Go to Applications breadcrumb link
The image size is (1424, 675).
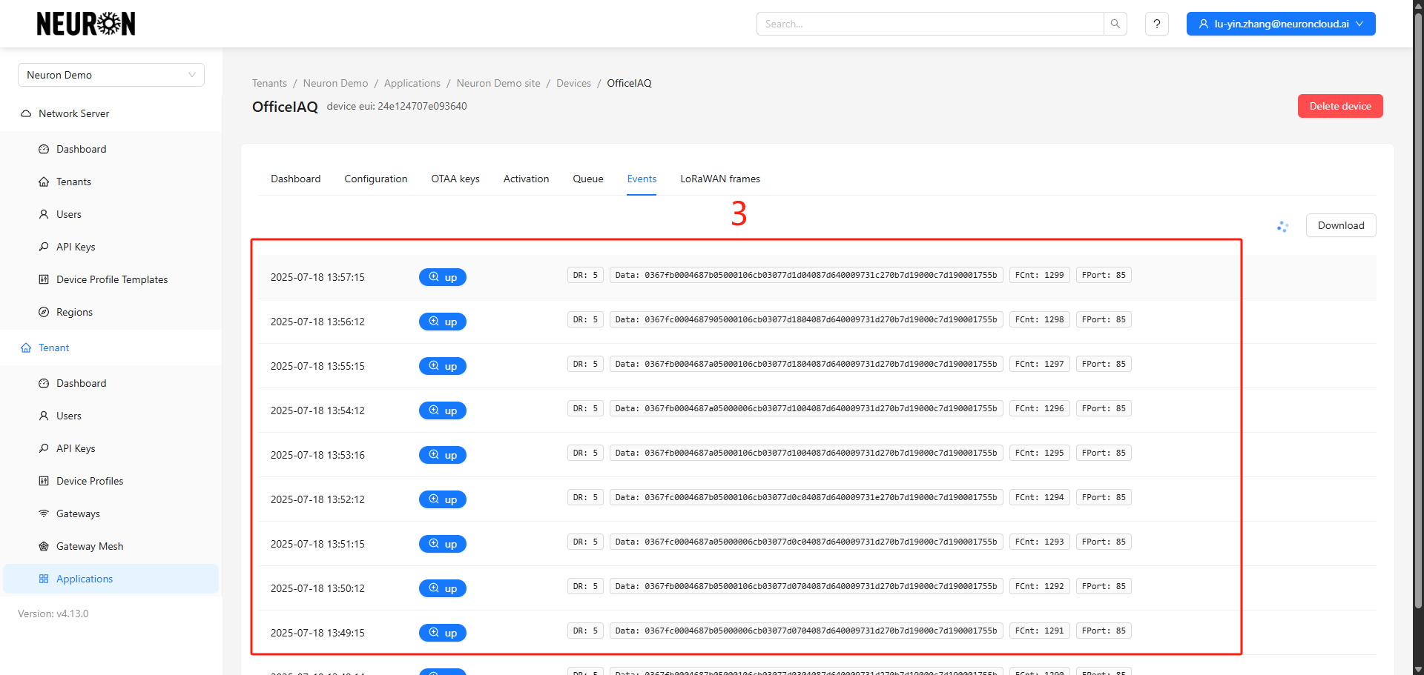click(412, 83)
